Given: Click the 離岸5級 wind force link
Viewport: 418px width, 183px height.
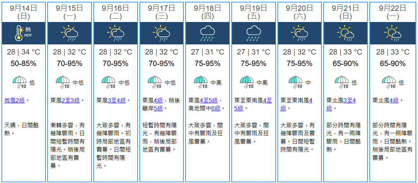Looking at the screenshot, I should (x=158, y=108).
